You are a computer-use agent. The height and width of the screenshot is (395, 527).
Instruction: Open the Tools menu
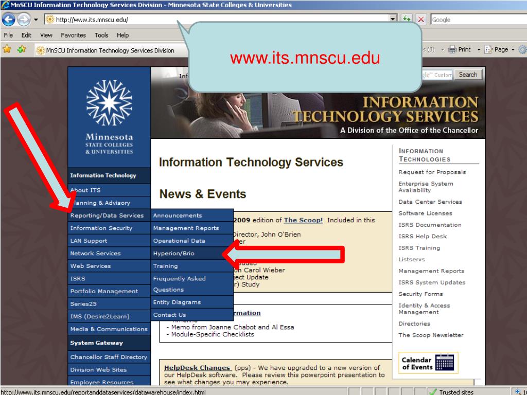[101, 35]
